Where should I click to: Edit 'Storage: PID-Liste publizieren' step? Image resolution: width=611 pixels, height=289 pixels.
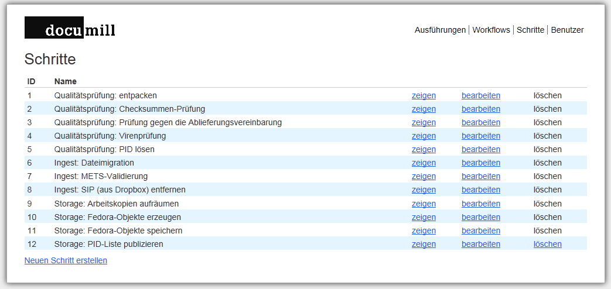click(x=480, y=244)
